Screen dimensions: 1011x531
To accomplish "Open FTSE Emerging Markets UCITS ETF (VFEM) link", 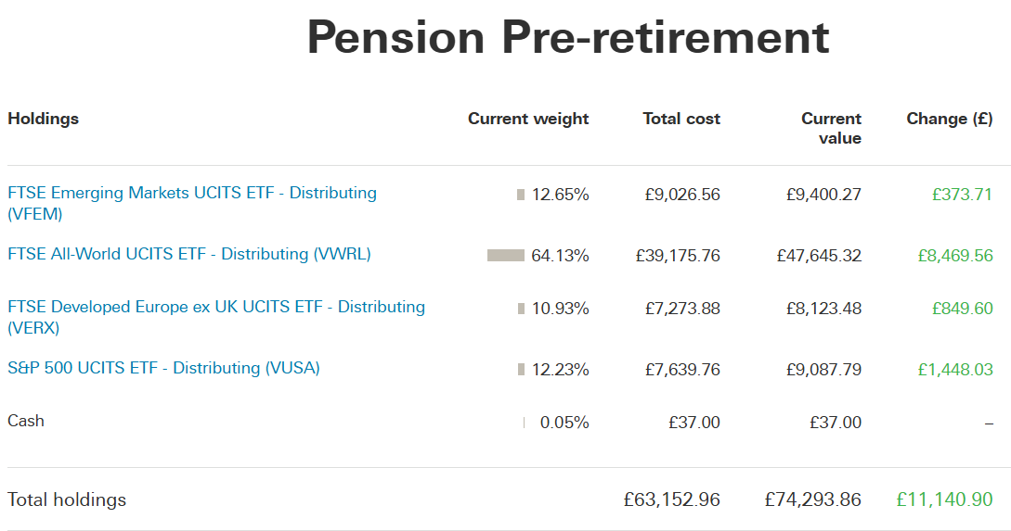I will pyautogui.click(x=192, y=203).
